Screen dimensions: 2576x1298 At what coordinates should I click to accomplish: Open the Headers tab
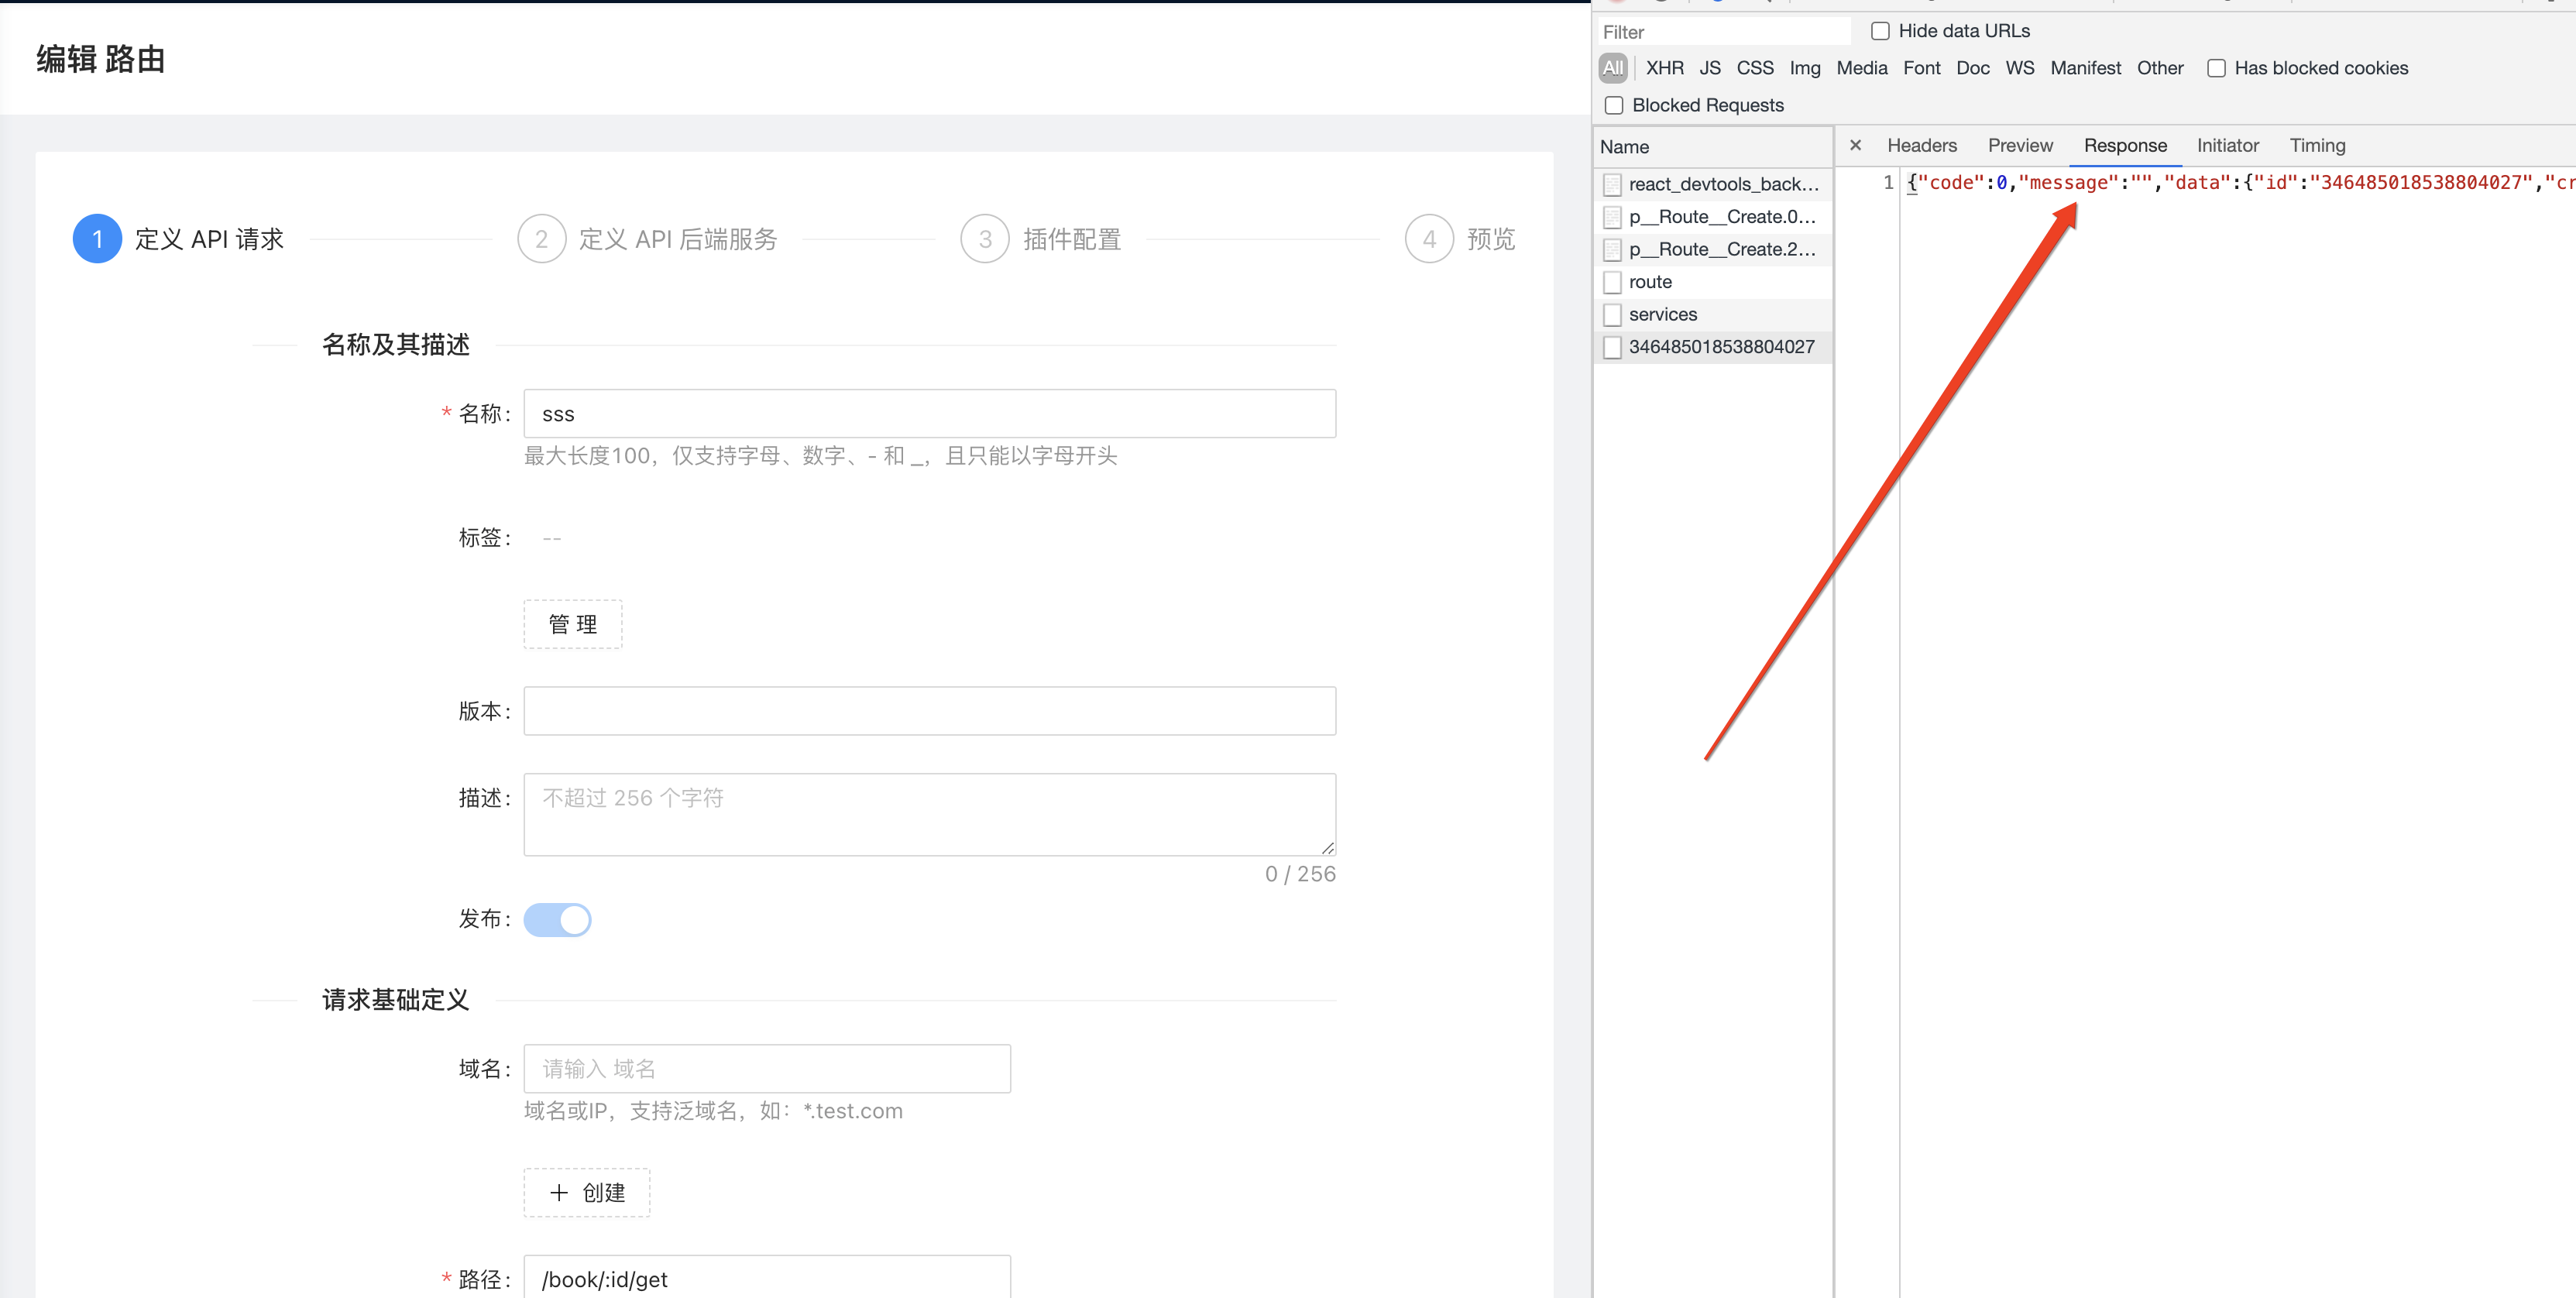click(1921, 145)
